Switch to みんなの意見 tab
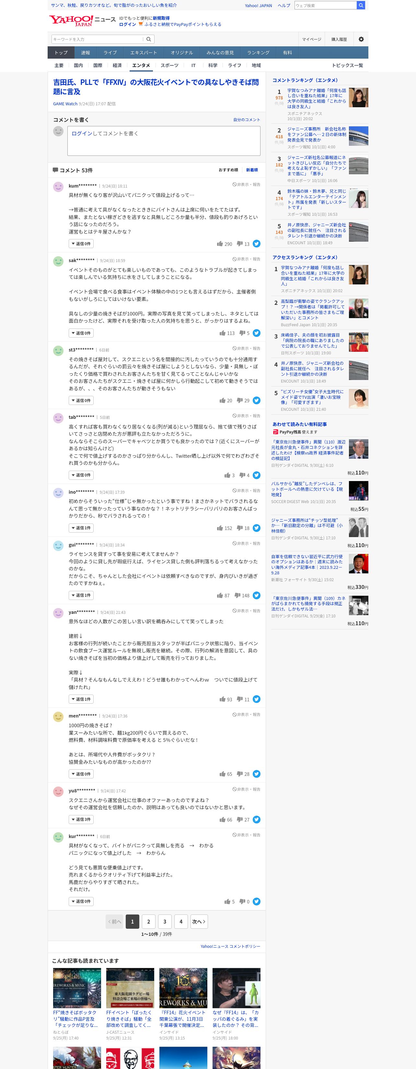Image resolution: width=416 pixels, height=1069 pixels. (x=220, y=52)
